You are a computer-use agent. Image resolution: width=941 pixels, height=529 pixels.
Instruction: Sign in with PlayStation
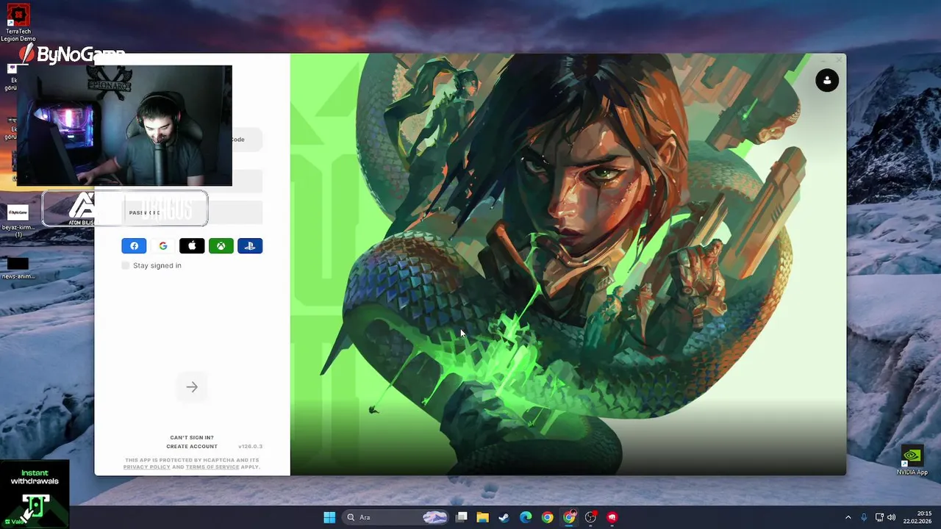pos(250,246)
